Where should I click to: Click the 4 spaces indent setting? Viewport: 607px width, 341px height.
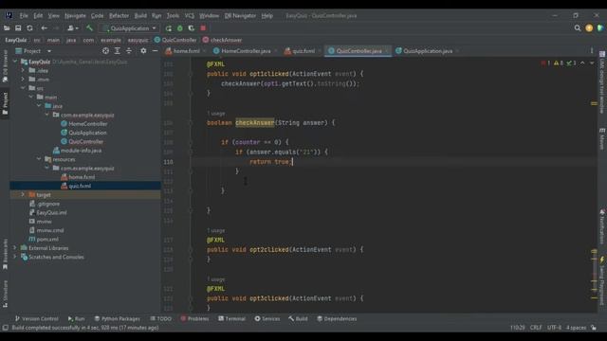click(576, 328)
